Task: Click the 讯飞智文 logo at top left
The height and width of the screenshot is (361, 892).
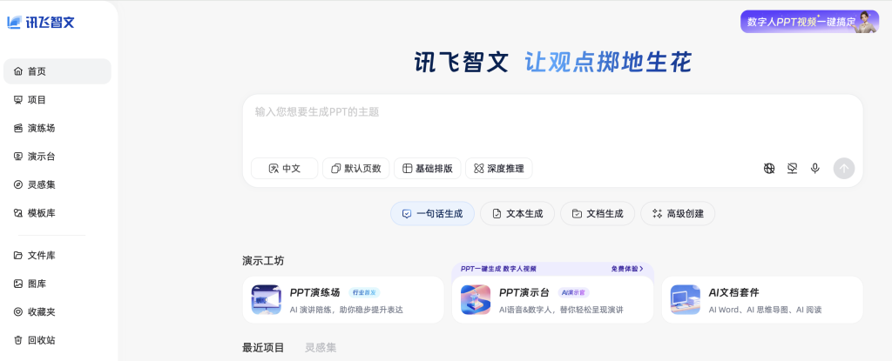Action: (41, 23)
